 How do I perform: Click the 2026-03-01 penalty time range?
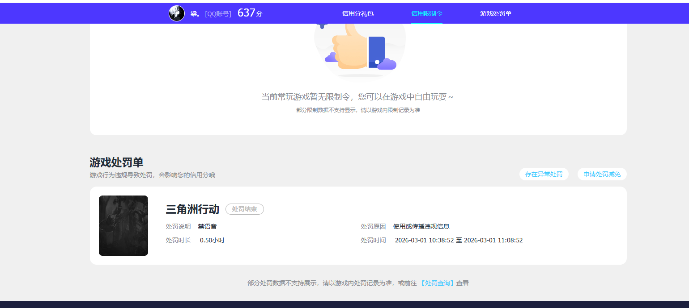click(459, 240)
